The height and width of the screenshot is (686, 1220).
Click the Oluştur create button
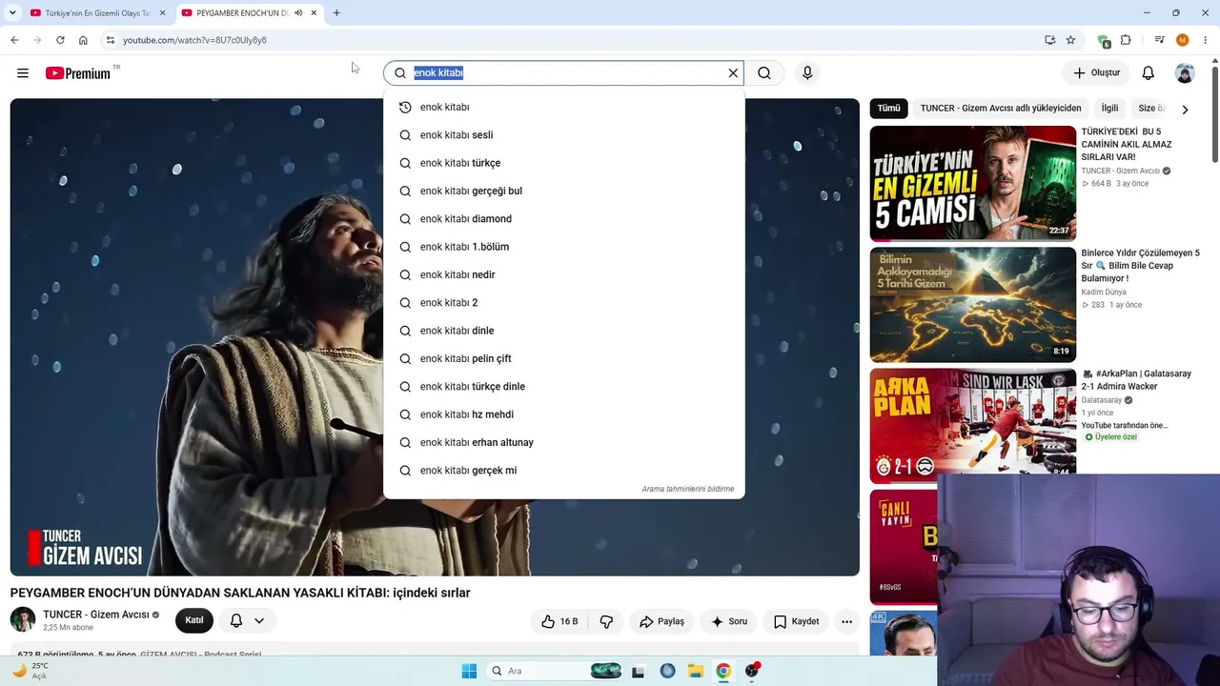pos(1096,73)
